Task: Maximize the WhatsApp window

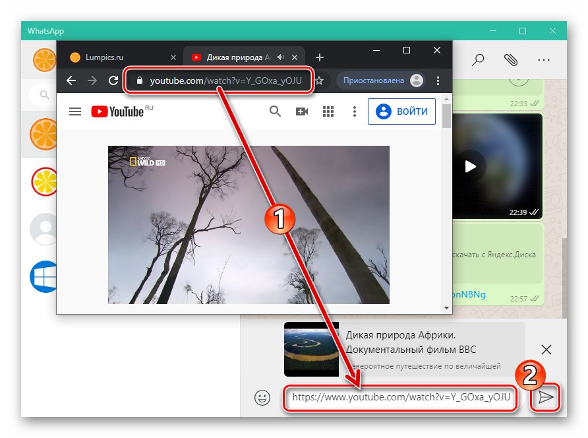Action: [x=523, y=31]
